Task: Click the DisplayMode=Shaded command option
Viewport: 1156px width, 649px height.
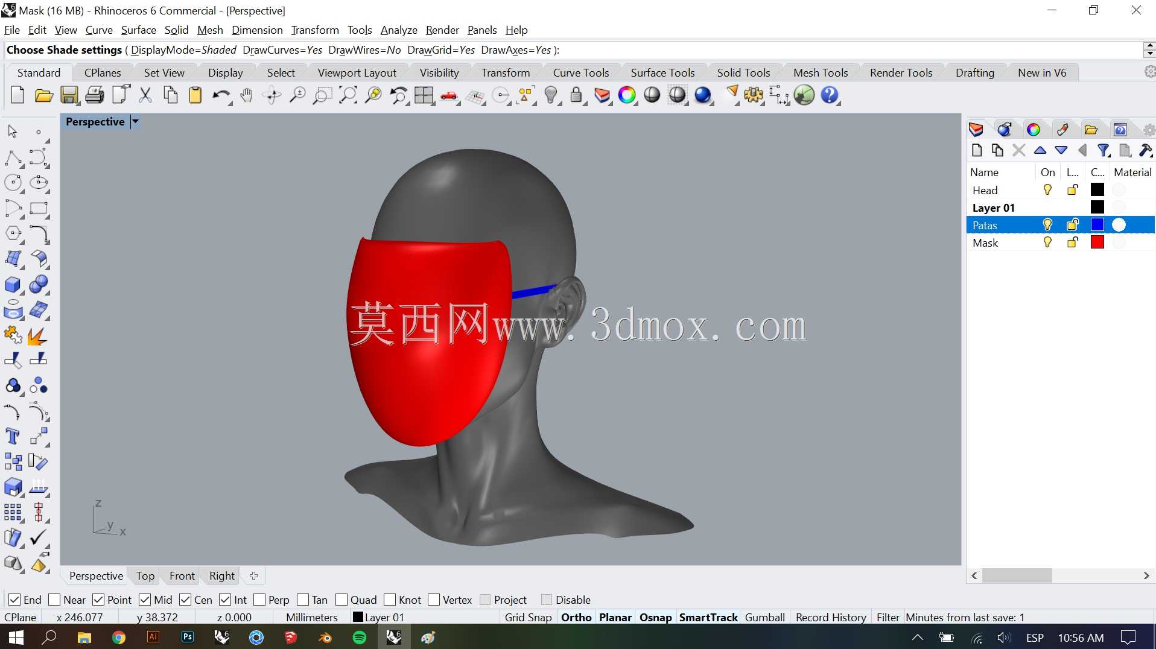Action: pyautogui.click(x=183, y=50)
